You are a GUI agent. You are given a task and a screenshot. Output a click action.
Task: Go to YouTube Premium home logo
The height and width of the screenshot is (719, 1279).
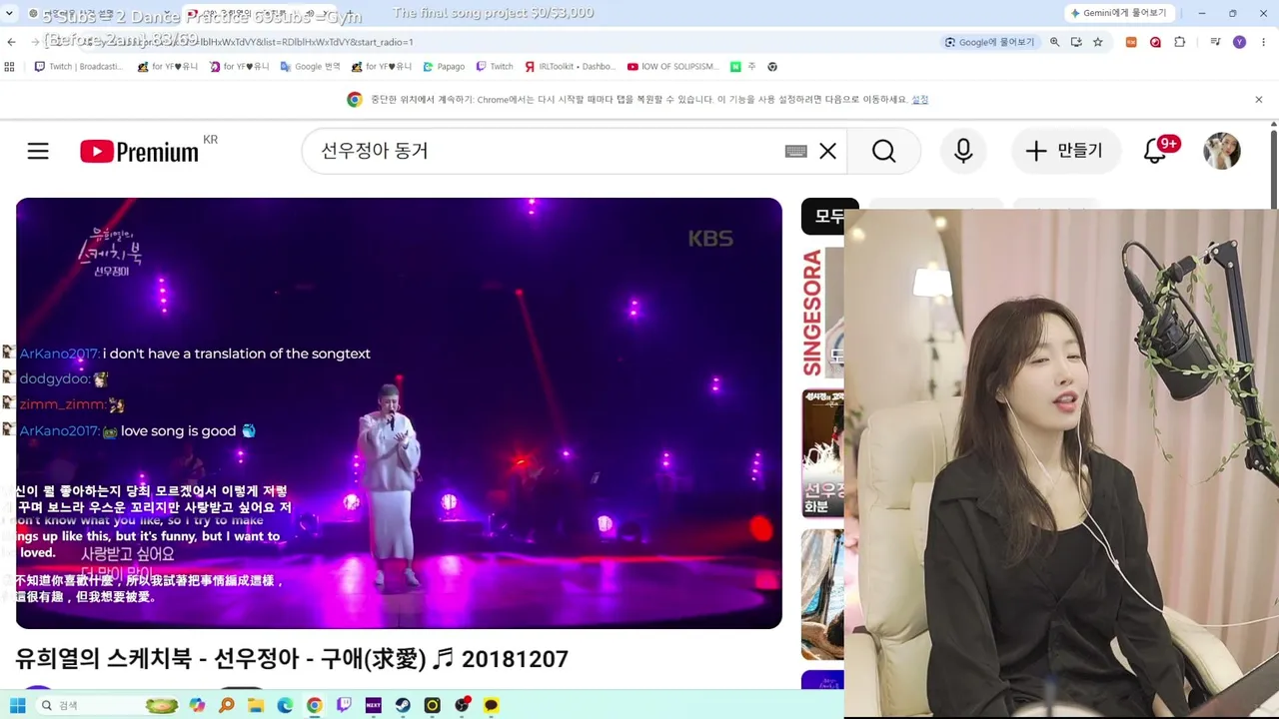140,151
